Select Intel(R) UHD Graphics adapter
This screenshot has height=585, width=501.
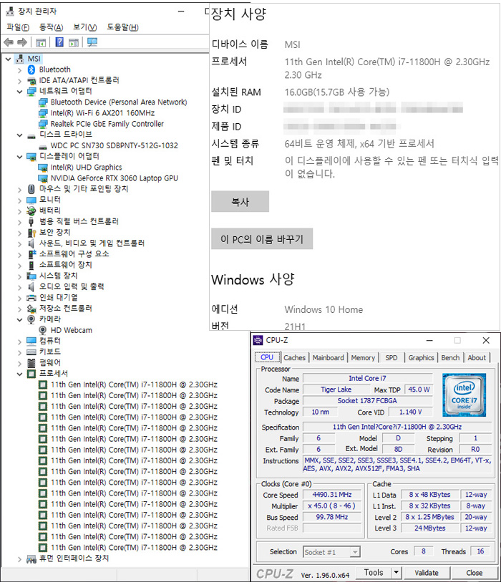tap(86, 168)
